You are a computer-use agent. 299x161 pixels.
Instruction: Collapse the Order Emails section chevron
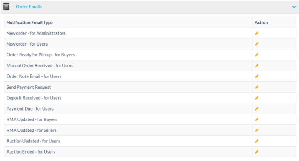click(x=294, y=7)
